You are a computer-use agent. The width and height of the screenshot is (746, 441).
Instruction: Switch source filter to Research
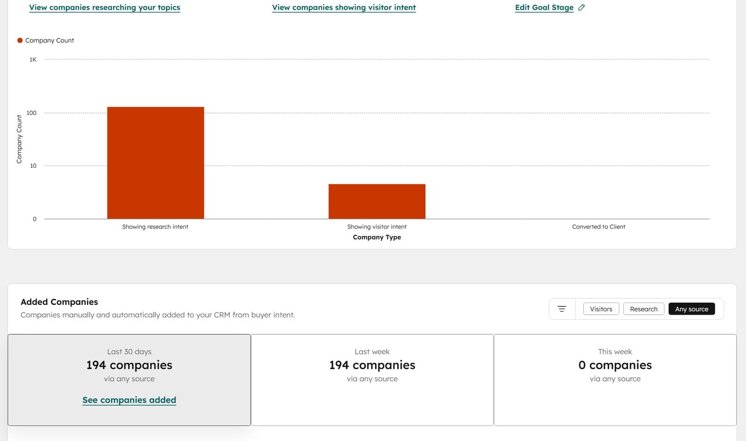[643, 309]
